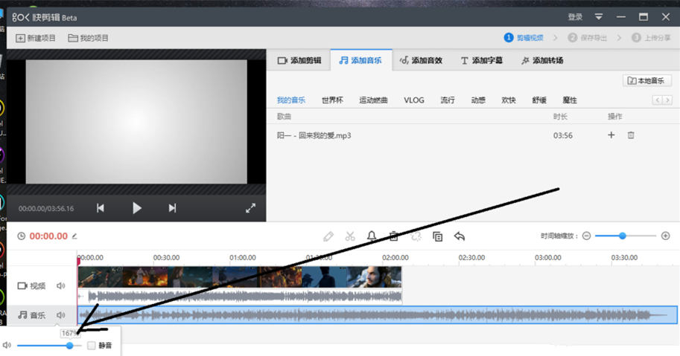Image resolution: width=680 pixels, height=356 pixels.
Task: Click the trash delete icon in timeline toolbar
Action: click(394, 236)
